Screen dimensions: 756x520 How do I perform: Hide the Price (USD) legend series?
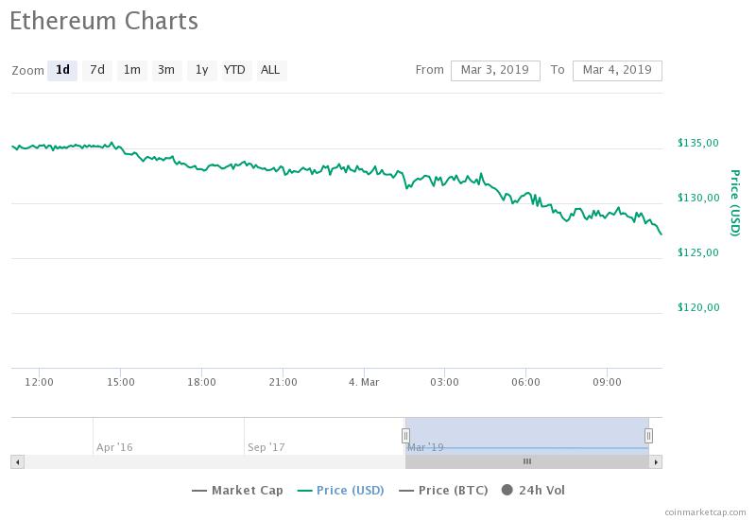tap(341, 490)
